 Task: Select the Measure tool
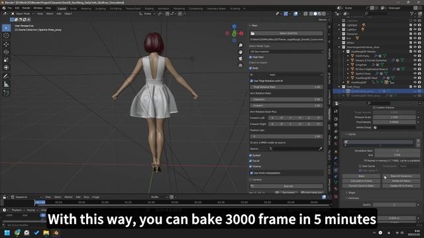(x=6, y=85)
